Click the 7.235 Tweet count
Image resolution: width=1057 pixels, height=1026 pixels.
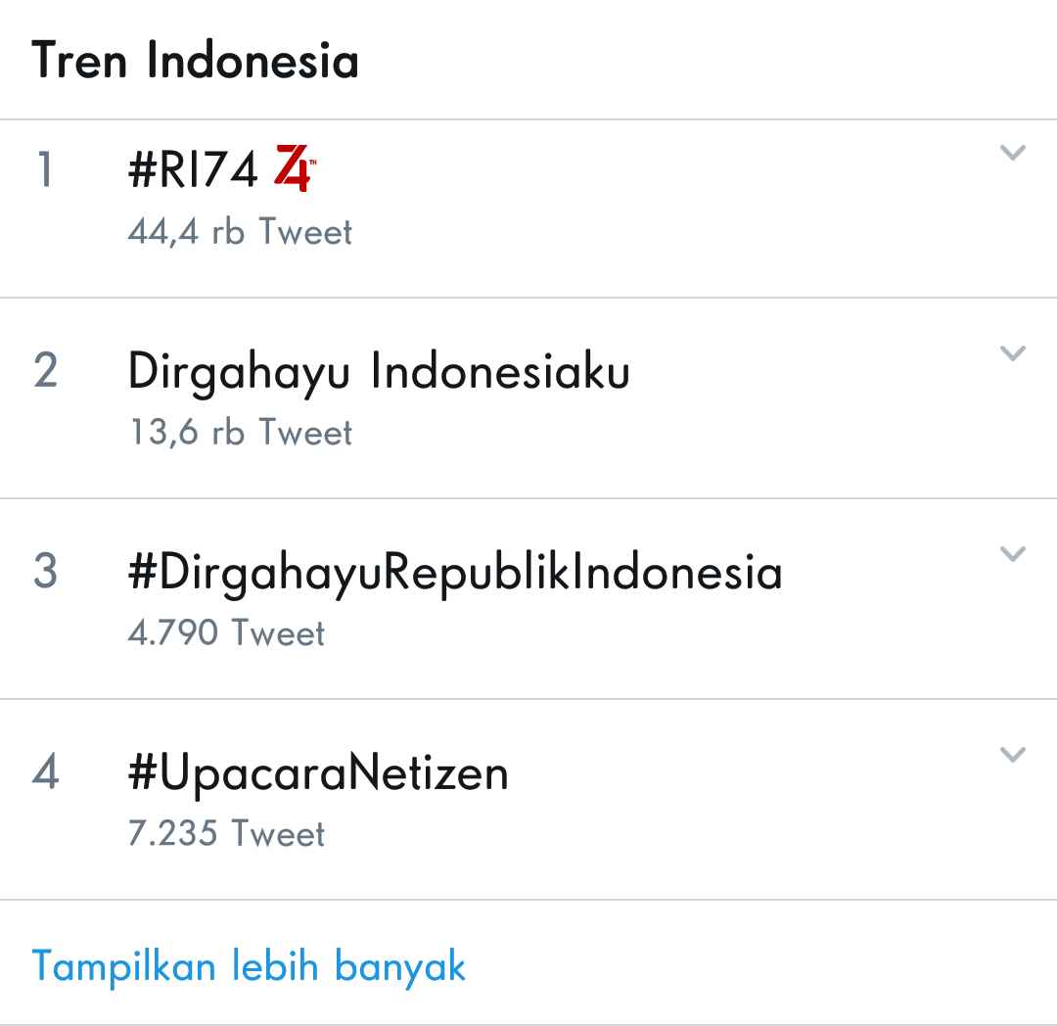click(226, 834)
